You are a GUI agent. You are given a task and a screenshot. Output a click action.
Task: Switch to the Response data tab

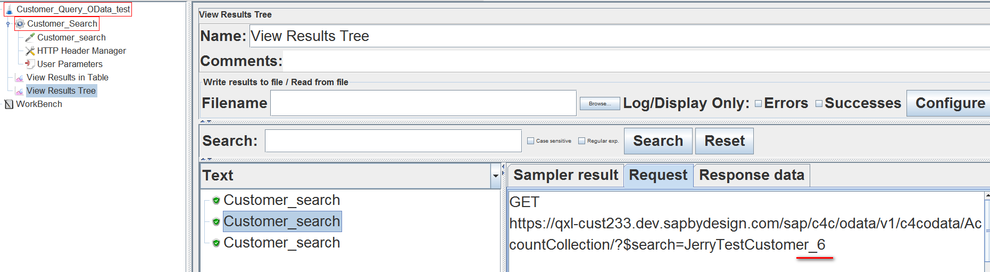[752, 175]
